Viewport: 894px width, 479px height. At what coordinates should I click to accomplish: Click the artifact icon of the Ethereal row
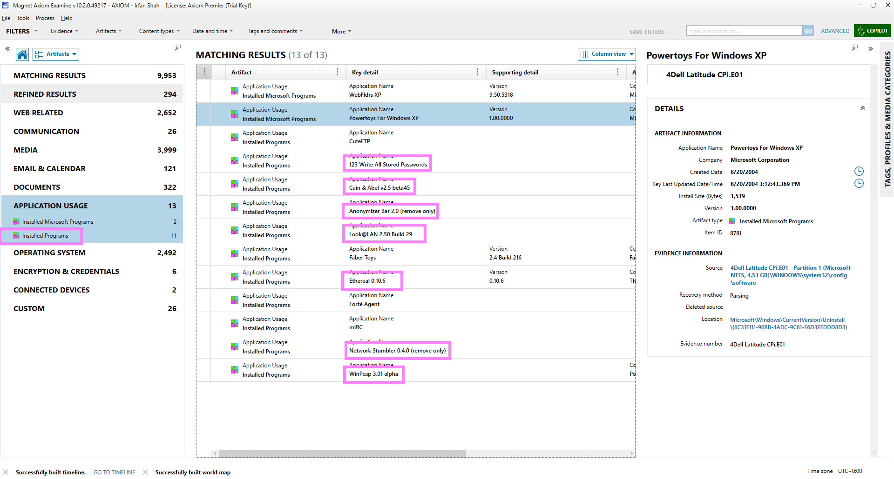click(x=235, y=277)
